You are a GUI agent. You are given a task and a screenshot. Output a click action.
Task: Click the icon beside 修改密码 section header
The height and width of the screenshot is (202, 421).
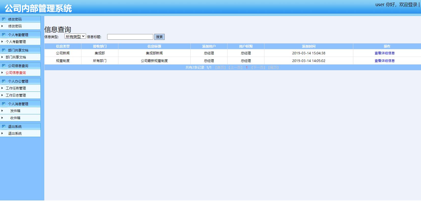[4, 19]
